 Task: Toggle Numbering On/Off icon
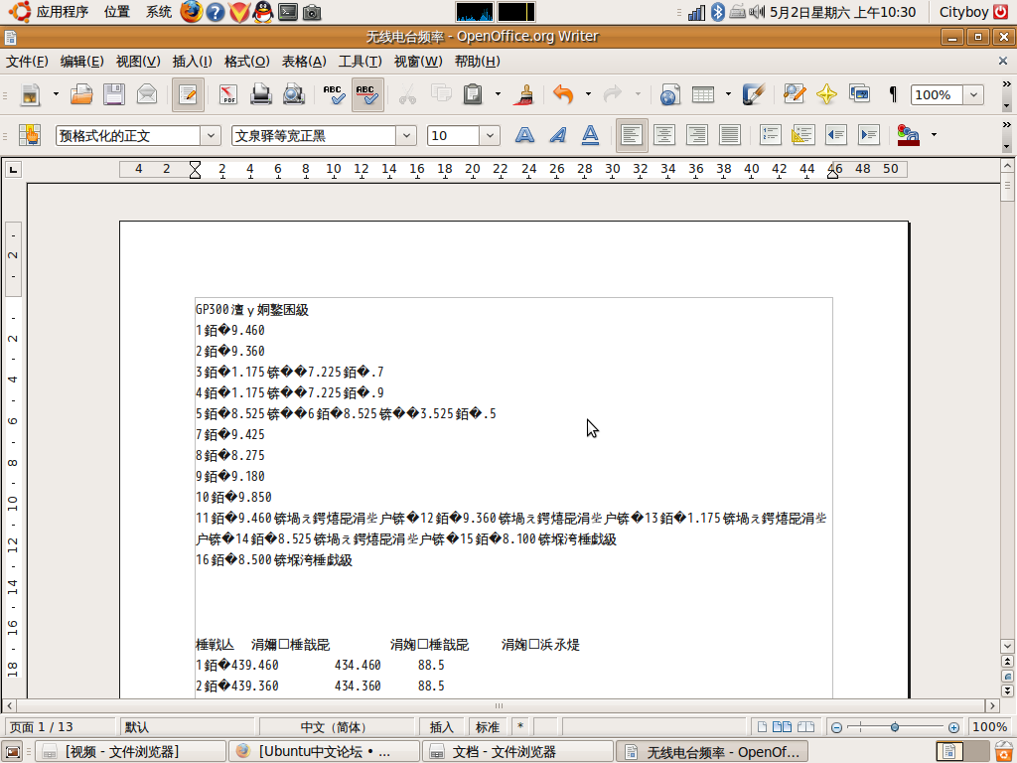[x=770, y=135]
